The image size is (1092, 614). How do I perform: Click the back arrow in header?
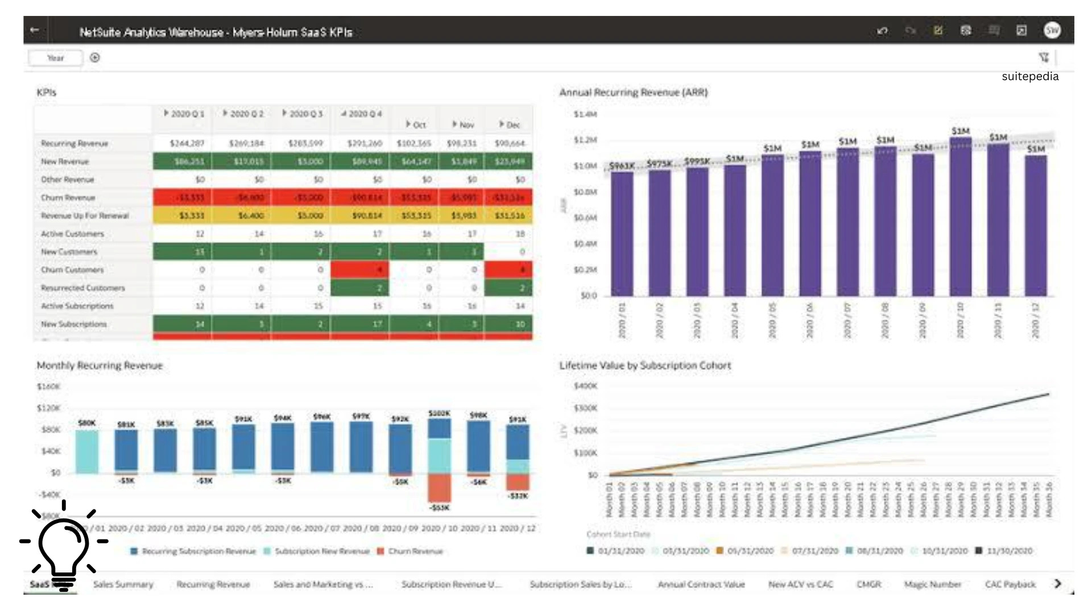[x=35, y=30]
